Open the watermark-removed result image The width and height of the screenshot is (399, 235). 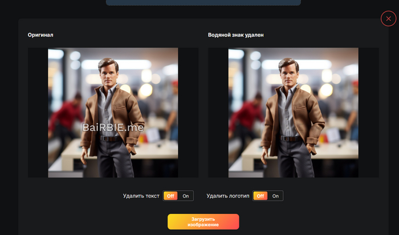pos(293,112)
